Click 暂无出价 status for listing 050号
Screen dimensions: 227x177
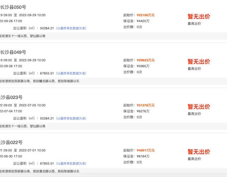(199, 17)
